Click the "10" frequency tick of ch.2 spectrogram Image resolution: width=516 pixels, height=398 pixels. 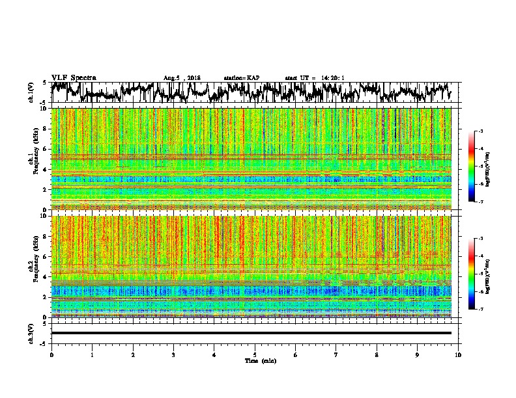(x=44, y=216)
